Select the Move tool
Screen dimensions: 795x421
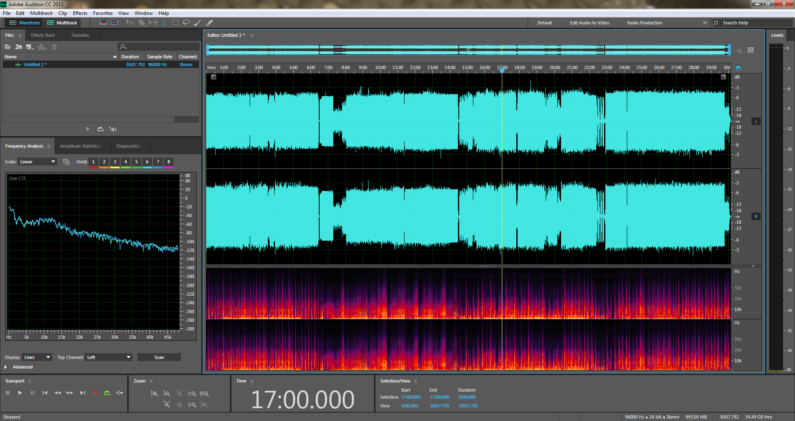pos(130,22)
